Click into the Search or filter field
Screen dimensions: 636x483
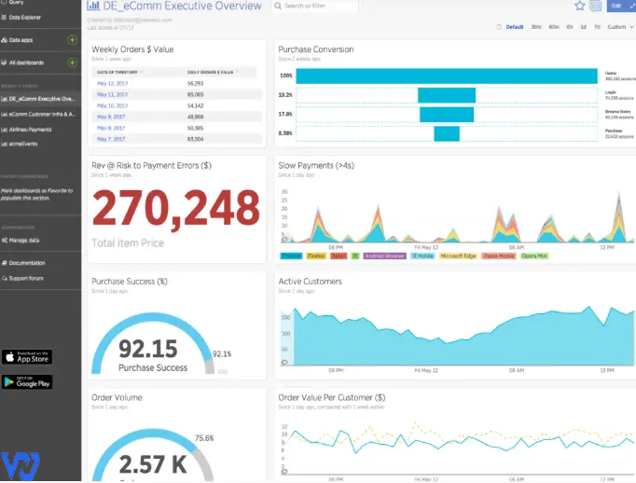click(x=315, y=7)
